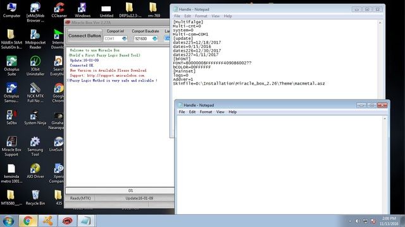405x227 pixels.
Task: Click the [Multifalge] line in rear Notepad
Action: (x=188, y=22)
